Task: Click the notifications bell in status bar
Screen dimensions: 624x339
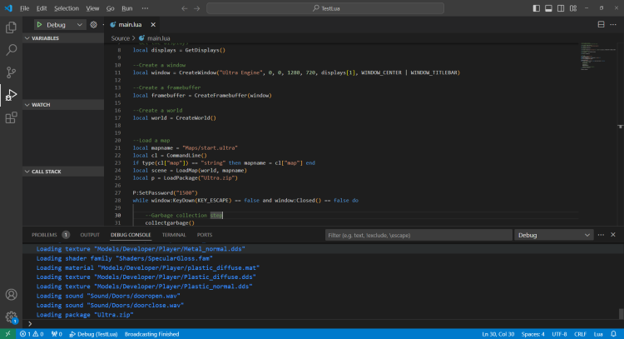Action: point(614,333)
